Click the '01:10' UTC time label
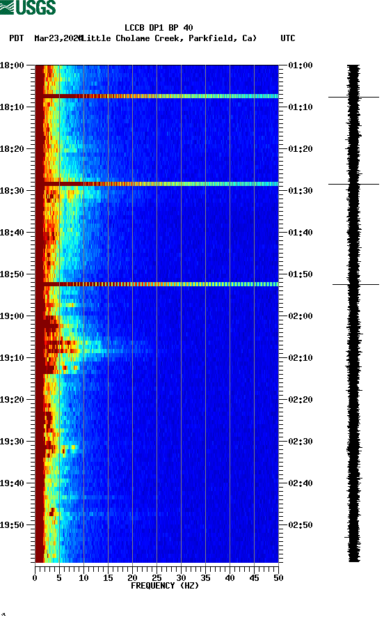 [x=301, y=107]
